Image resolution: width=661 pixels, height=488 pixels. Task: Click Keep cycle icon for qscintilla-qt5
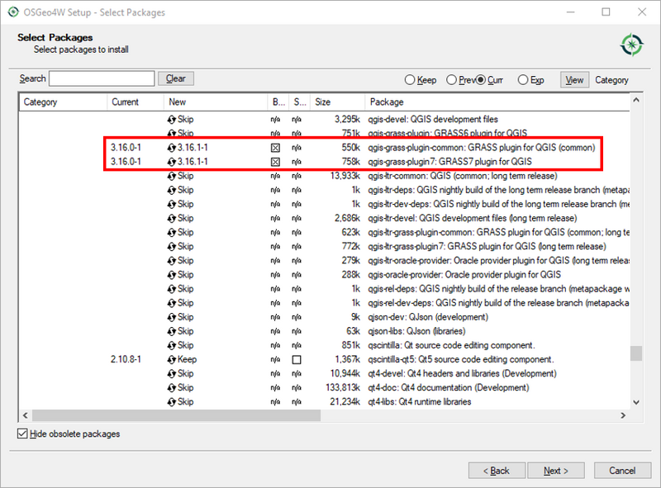171,360
